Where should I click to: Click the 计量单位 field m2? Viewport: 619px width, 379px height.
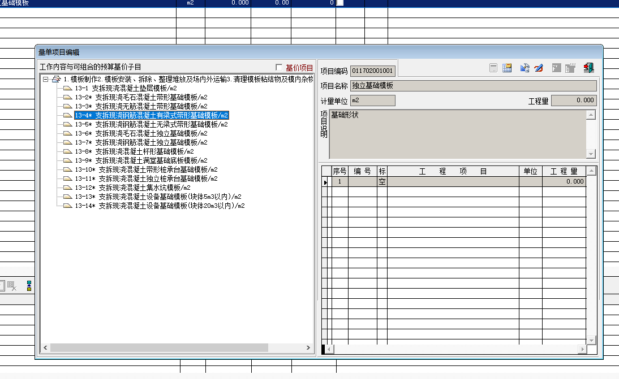pyautogui.click(x=373, y=101)
